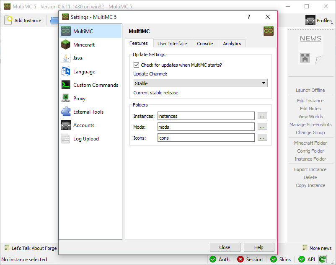Screen dimensions: 336x265
Task: Click the MultiMC logo in settings header
Action: click(x=269, y=31)
